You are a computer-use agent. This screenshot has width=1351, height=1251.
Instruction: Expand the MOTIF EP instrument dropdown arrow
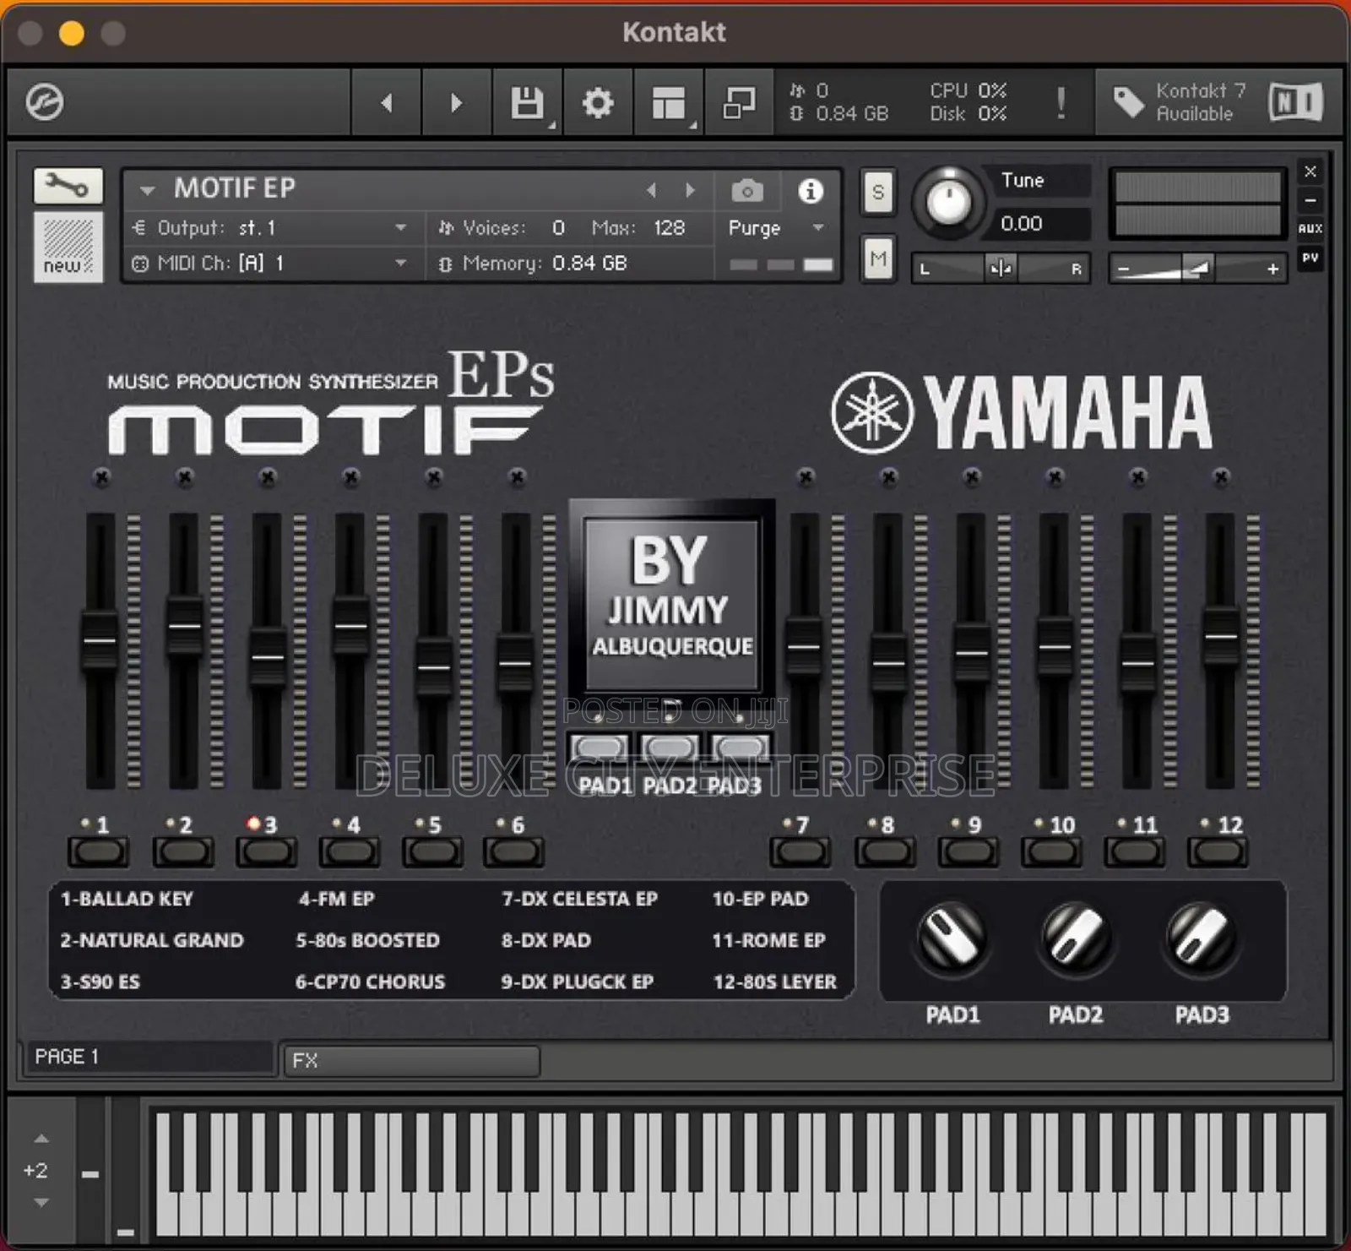pos(148,190)
